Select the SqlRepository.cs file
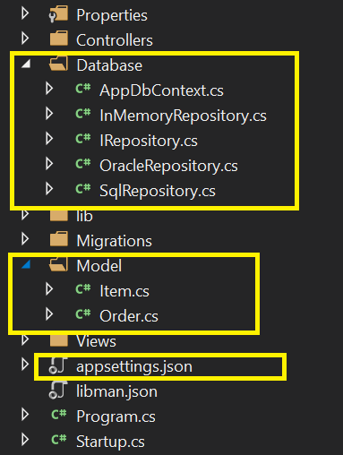 coord(158,191)
